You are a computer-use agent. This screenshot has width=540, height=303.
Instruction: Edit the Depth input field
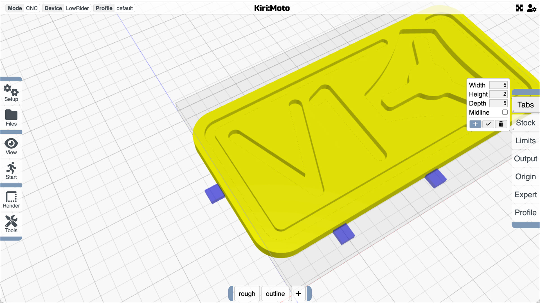pos(498,103)
